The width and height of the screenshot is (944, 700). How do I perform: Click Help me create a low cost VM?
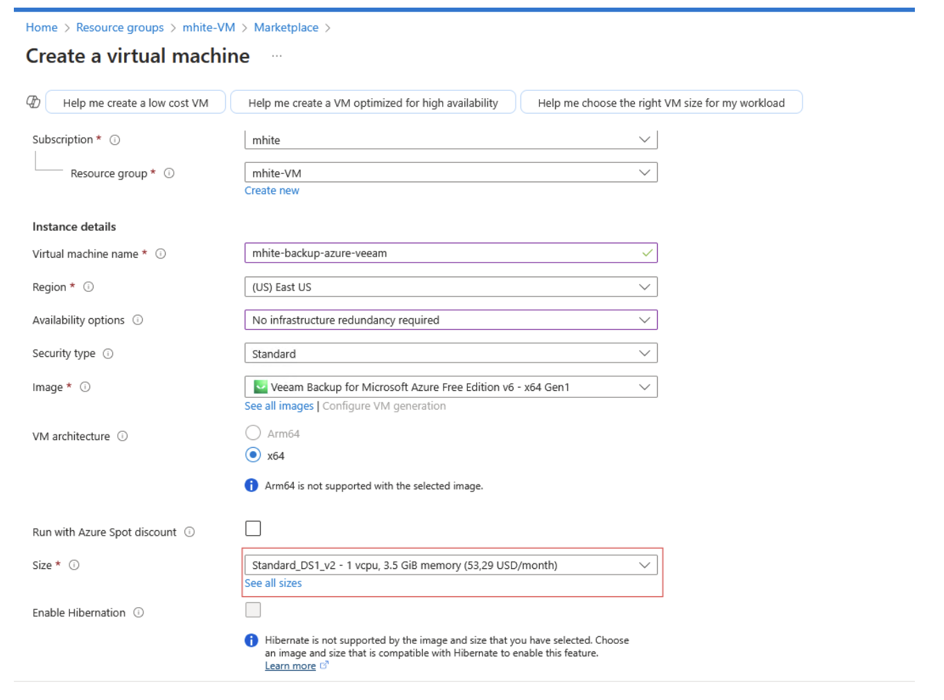click(x=136, y=103)
